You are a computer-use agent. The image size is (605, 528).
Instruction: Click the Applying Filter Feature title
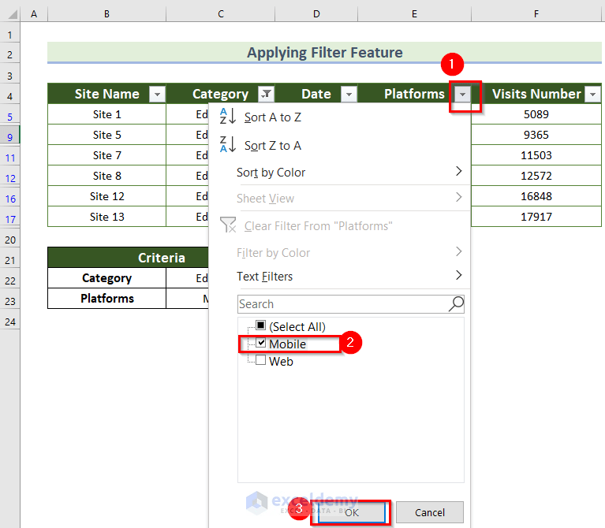tap(324, 53)
